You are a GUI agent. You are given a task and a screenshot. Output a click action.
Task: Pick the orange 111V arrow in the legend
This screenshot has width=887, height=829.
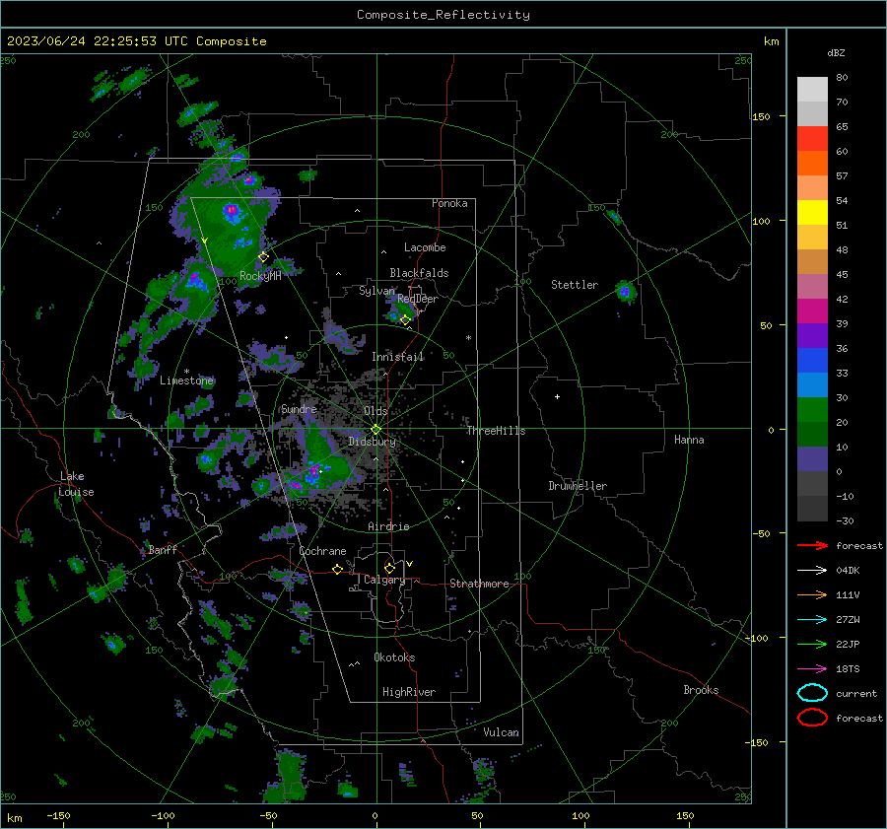[x=812, y=594]
